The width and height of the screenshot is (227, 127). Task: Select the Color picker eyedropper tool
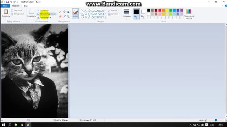(64, 17)
